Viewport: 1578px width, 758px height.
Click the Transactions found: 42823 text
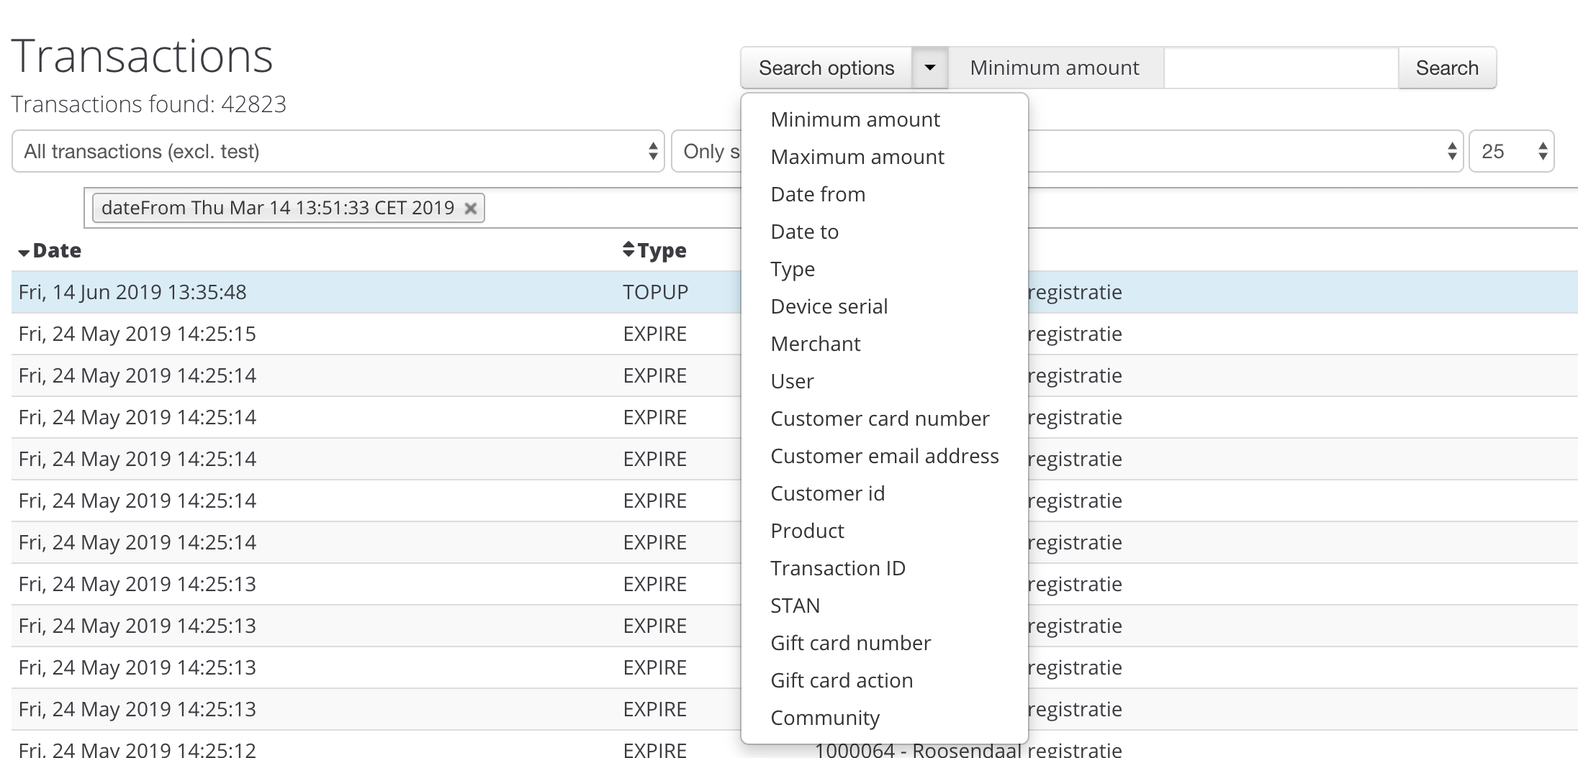[149, 104]
